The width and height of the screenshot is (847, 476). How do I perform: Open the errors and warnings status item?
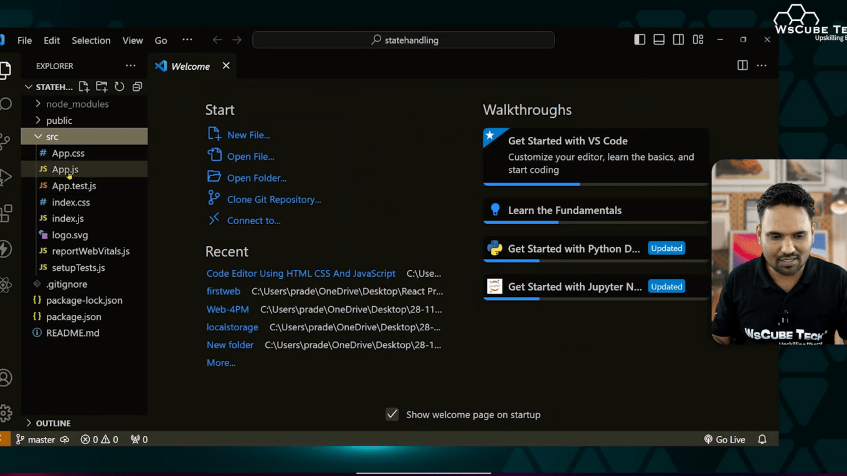point(99,439)
